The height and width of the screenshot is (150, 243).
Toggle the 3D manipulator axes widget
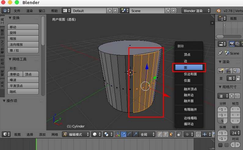coord(118,134)
